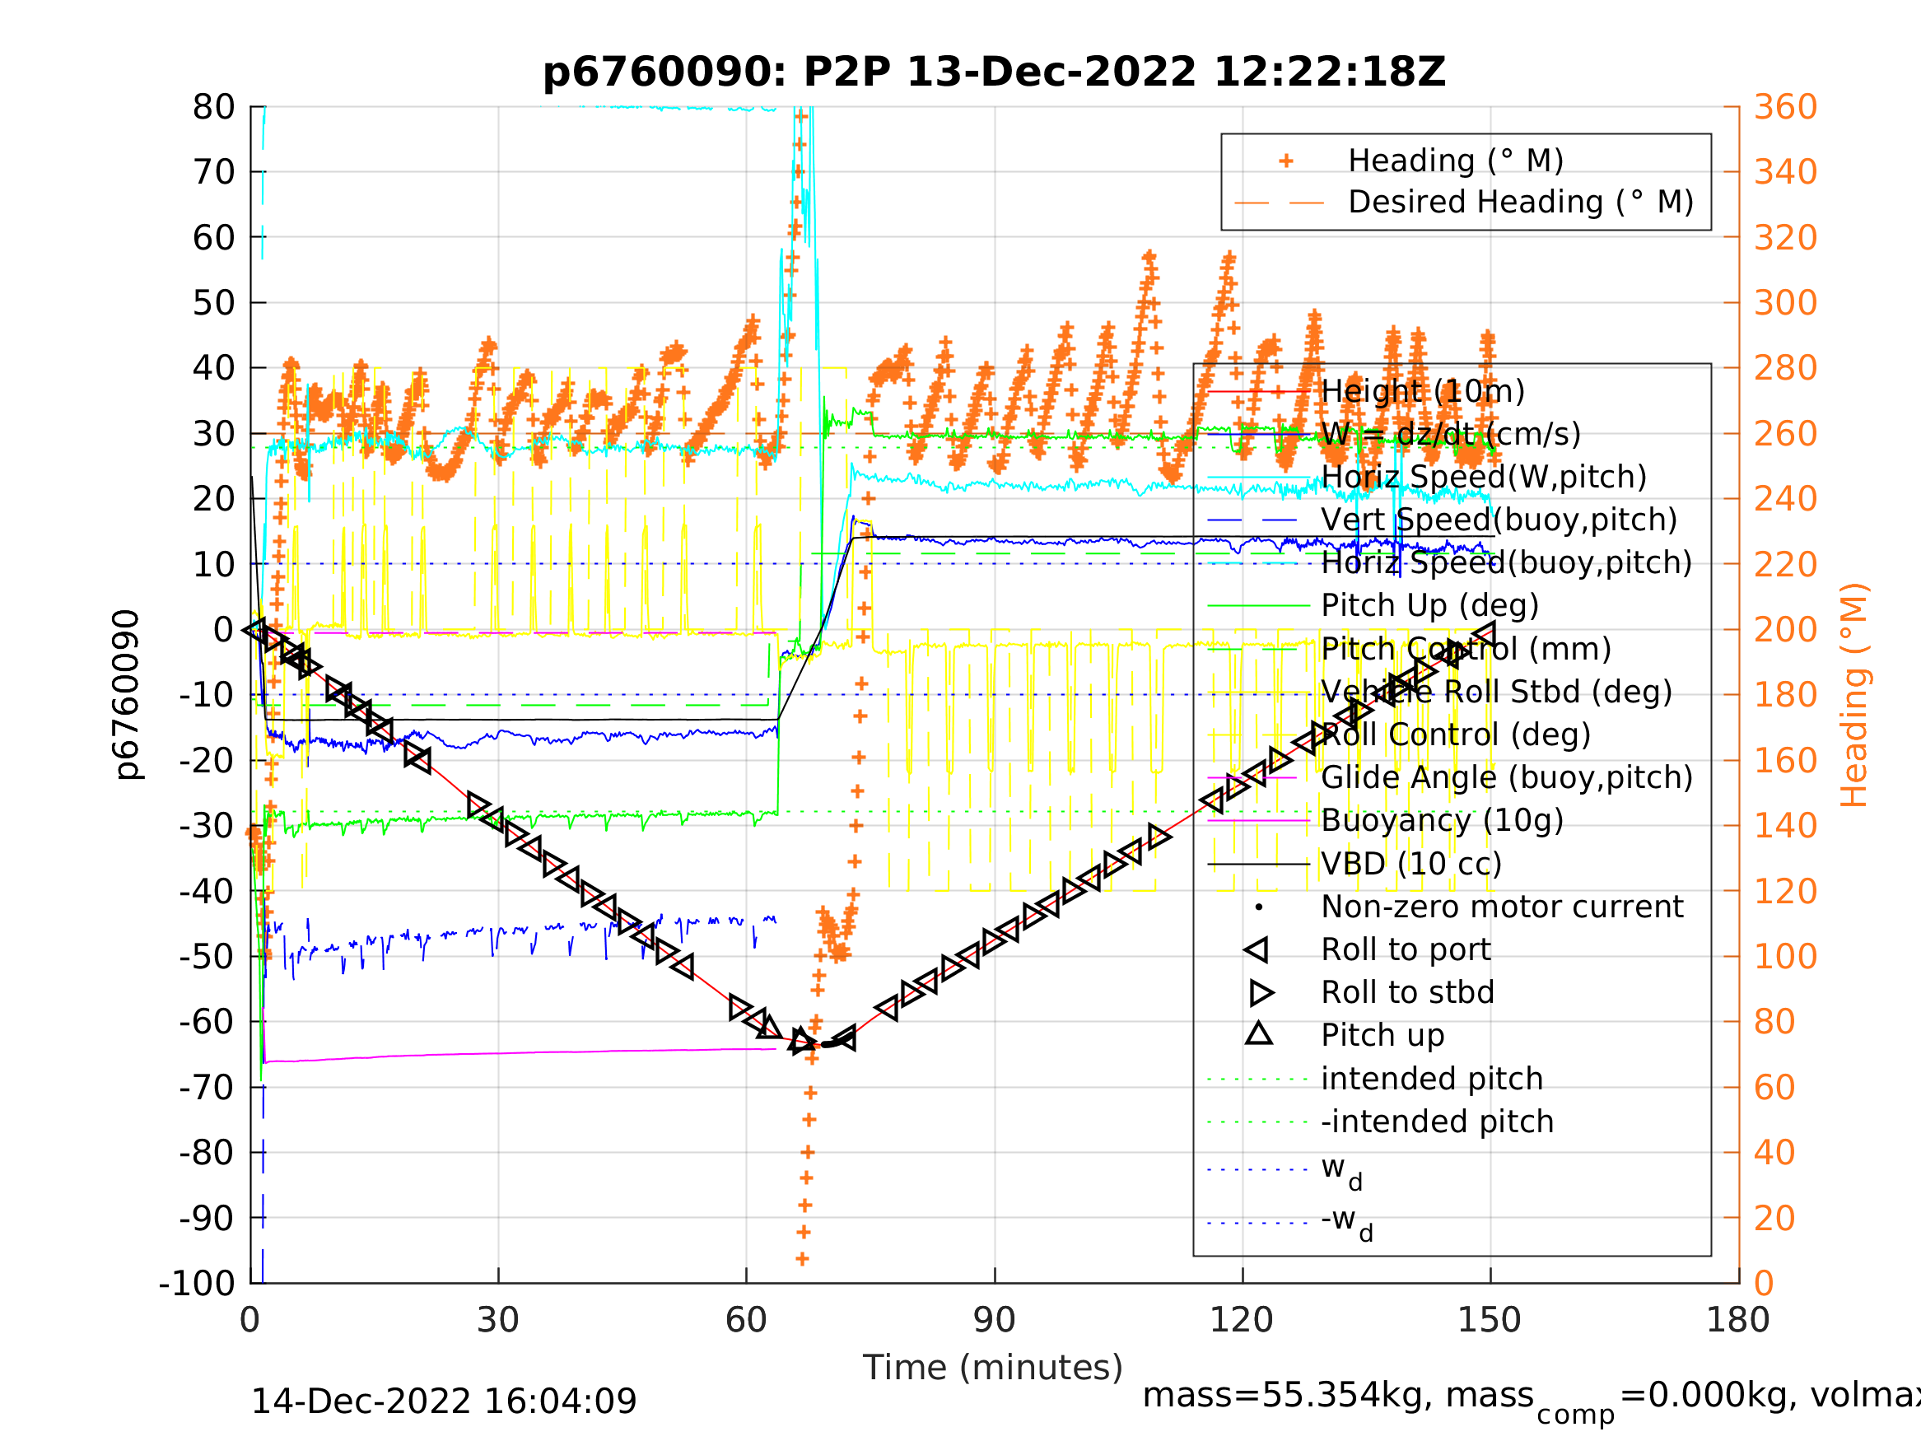Click 'Vert Speed(buoy,pitch)' legend label

point(1499,520)
